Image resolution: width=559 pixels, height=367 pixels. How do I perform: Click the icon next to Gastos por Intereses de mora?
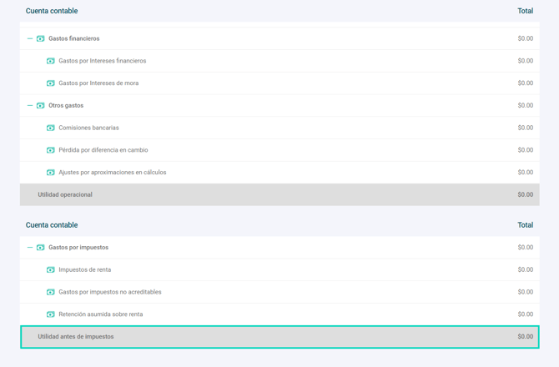[x=50, y=83]
